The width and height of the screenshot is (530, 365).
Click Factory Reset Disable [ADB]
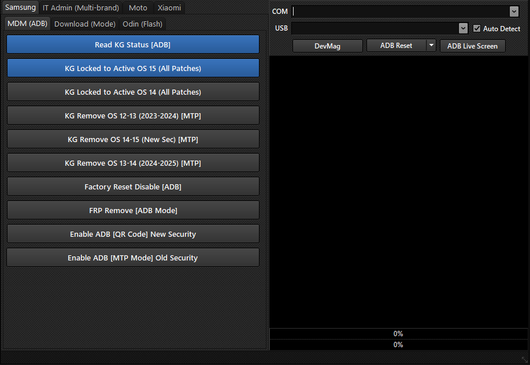click(x=133, y=187)
